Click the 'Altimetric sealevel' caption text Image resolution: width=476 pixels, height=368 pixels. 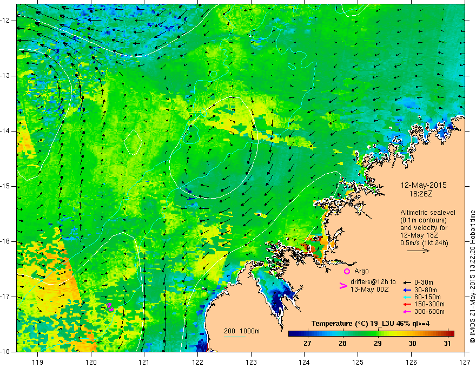click(x=428, y=213)
